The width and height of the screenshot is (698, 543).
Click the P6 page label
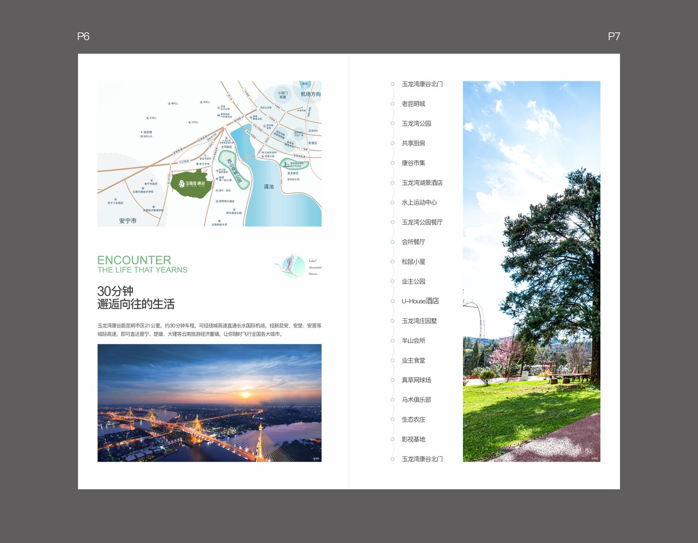point(83,36)
